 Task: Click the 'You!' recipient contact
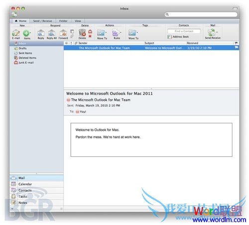click(x=83, y=112)
